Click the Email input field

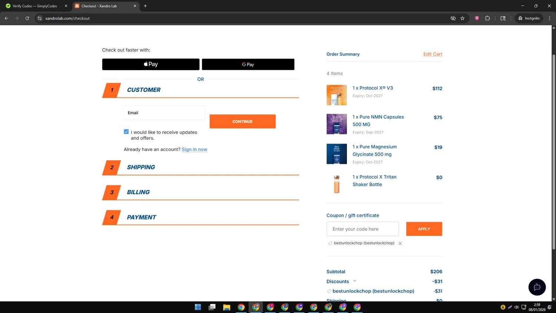pyautogui.click(x=164, y=113)
